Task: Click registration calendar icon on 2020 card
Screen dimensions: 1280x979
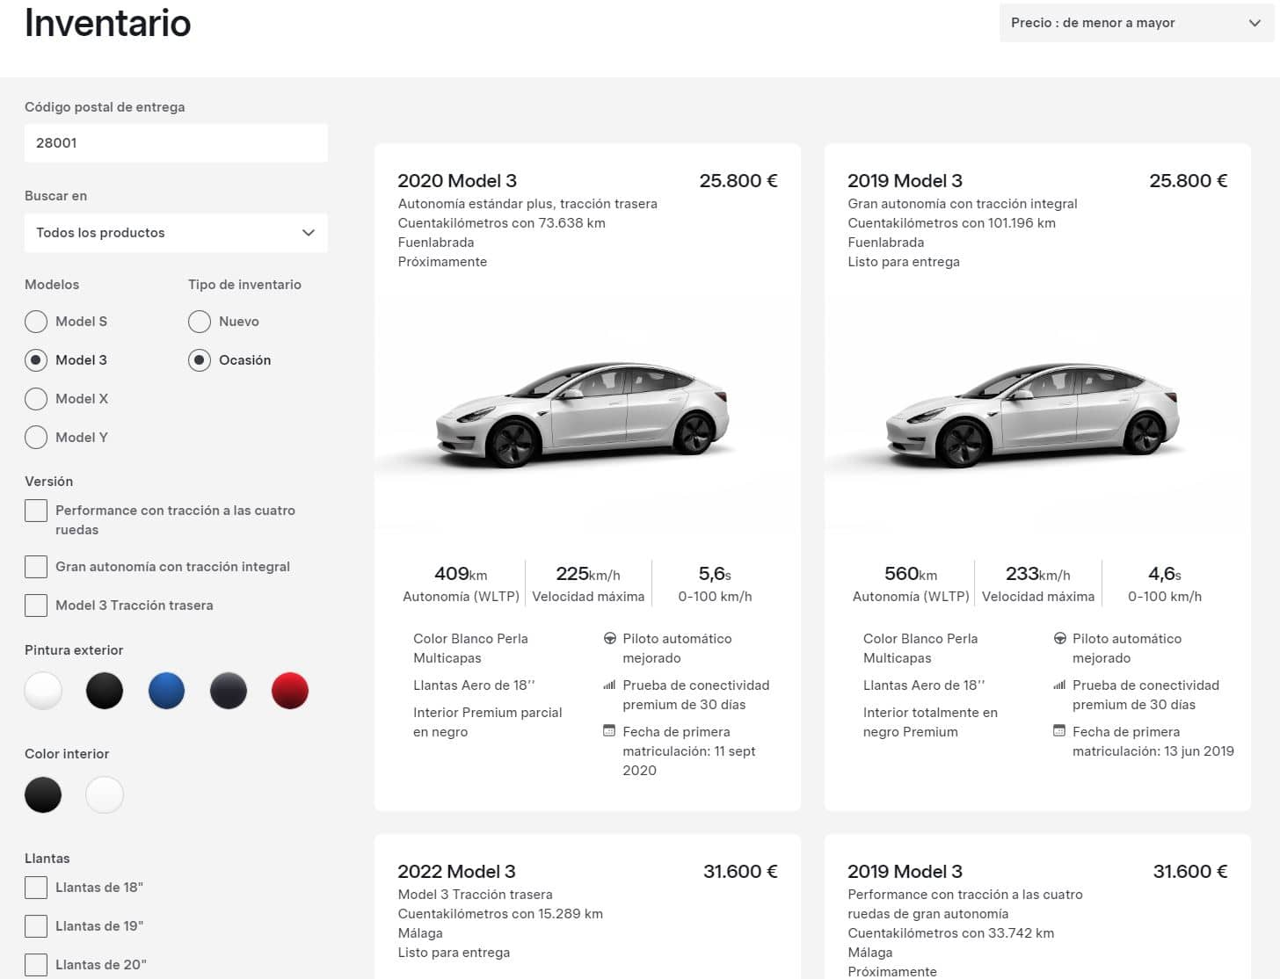Action: (609, 731)
